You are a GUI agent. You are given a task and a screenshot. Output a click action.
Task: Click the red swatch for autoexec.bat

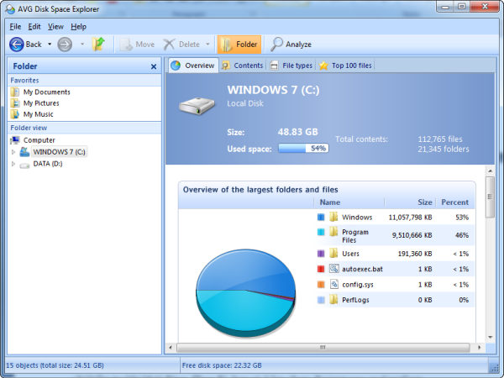coord(321,269)
